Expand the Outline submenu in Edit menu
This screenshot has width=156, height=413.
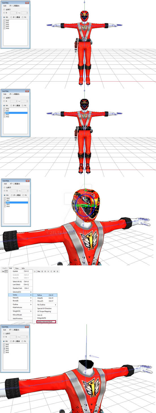[x=20, y=305]
